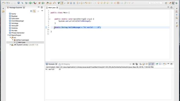This screenshot has height=101, width=180.
Task: Select the my-app project
Action: pos(13,31)
